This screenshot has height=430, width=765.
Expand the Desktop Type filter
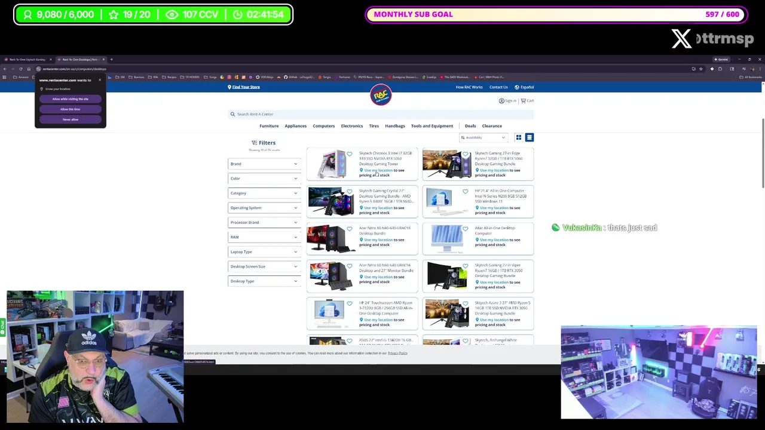coord(264,281)
